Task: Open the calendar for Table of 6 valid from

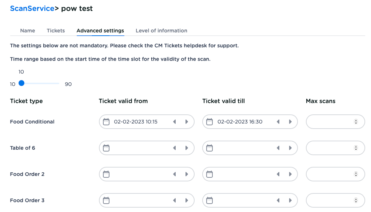Action: [x=106, y=148]
